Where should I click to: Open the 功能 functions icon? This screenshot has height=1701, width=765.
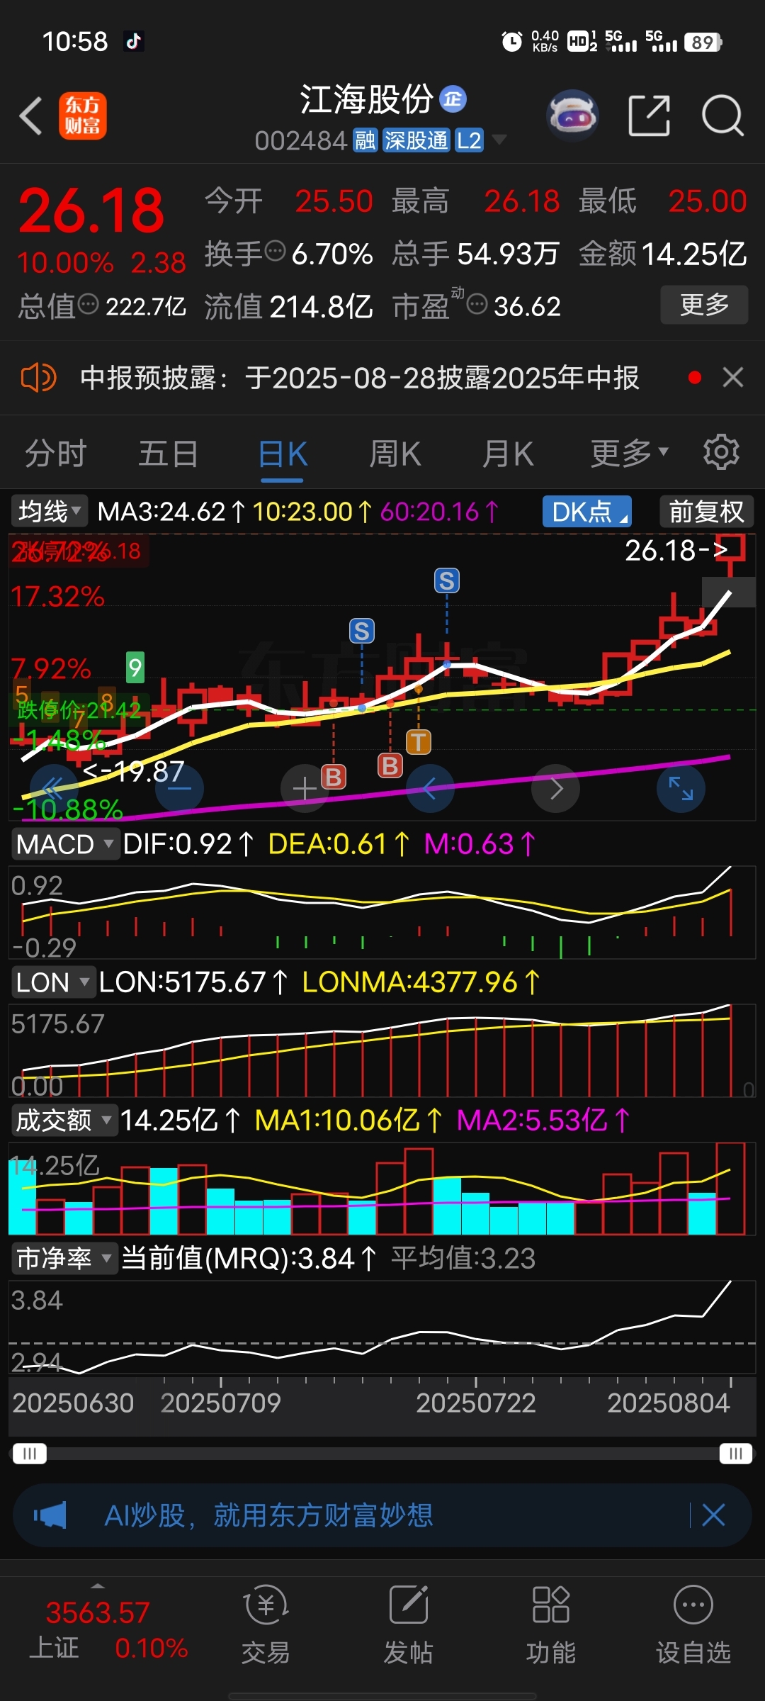[551, 1625]
